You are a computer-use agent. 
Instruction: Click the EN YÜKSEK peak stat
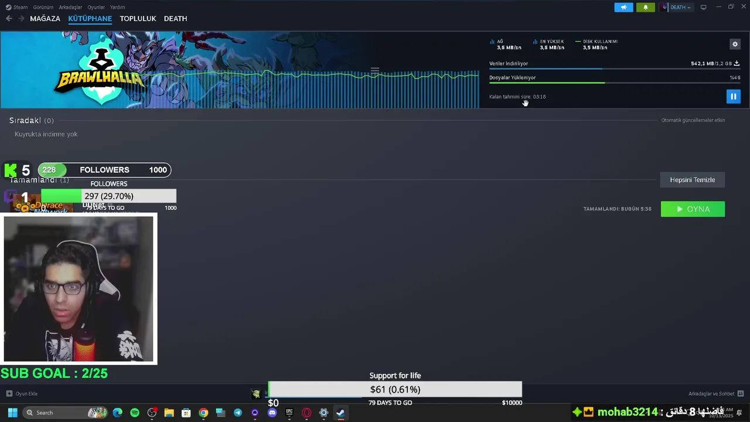[548, 45]
